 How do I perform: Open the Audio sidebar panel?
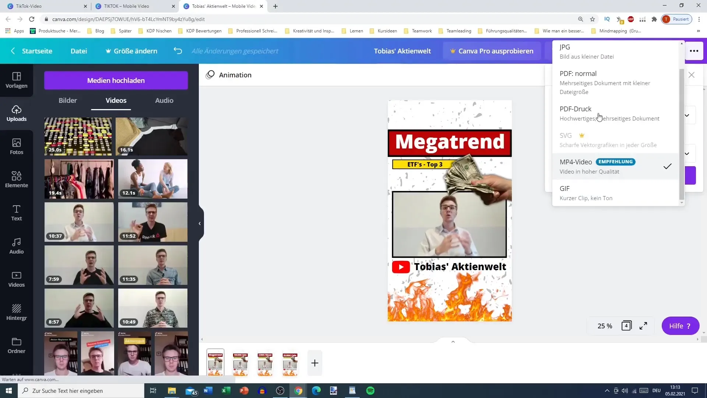click(x=17, y=246)
